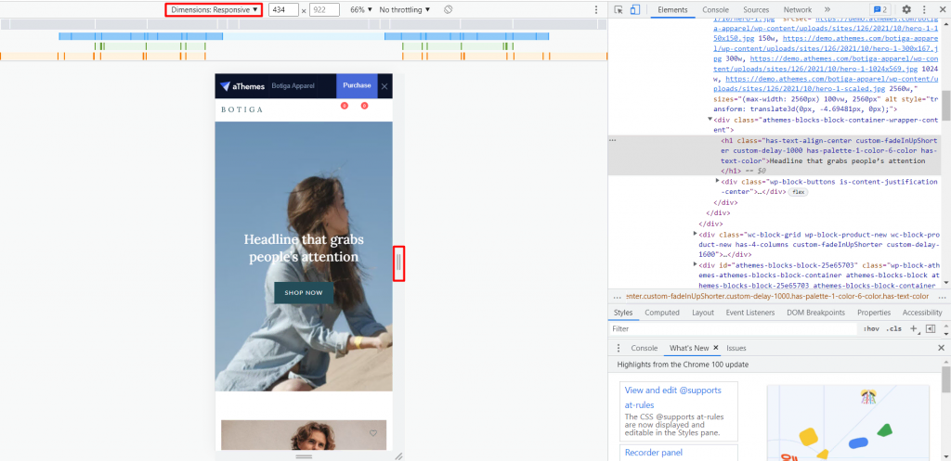Close the What's New drawer tab

tap(716, 348)
